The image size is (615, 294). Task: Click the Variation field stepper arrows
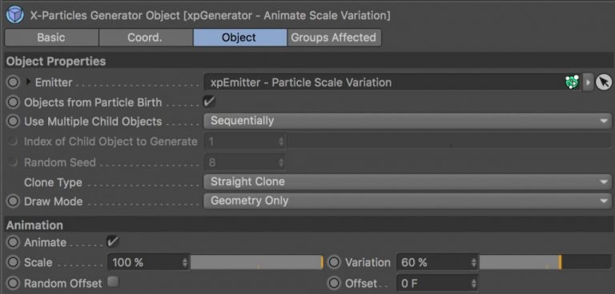pyautogui.click(x=474, y=262)
